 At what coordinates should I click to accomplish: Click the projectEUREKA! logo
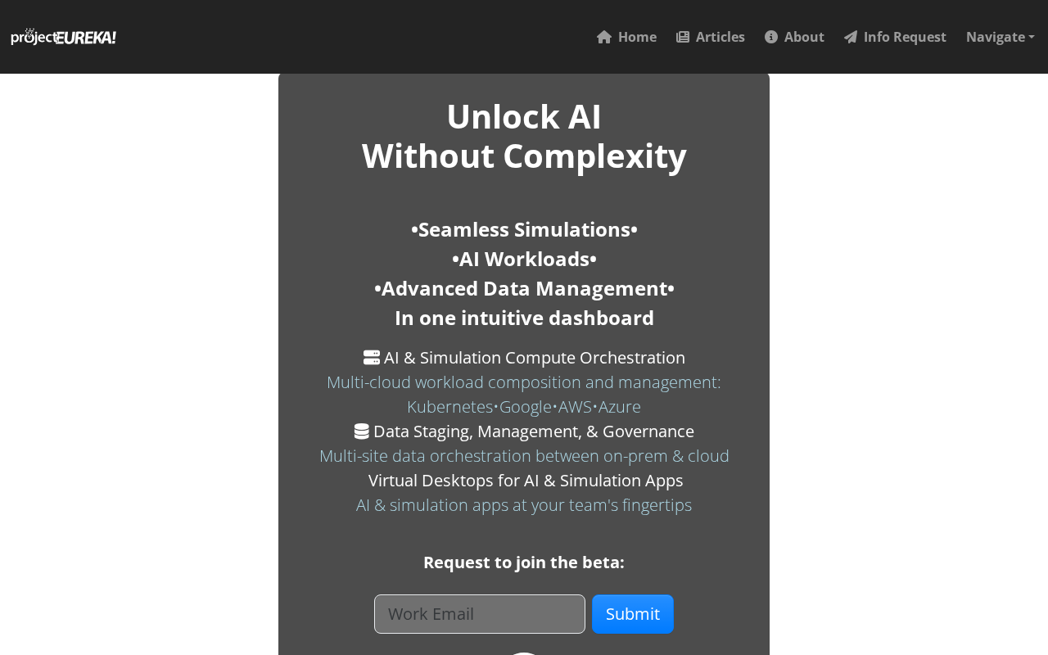tap(63, 37)
